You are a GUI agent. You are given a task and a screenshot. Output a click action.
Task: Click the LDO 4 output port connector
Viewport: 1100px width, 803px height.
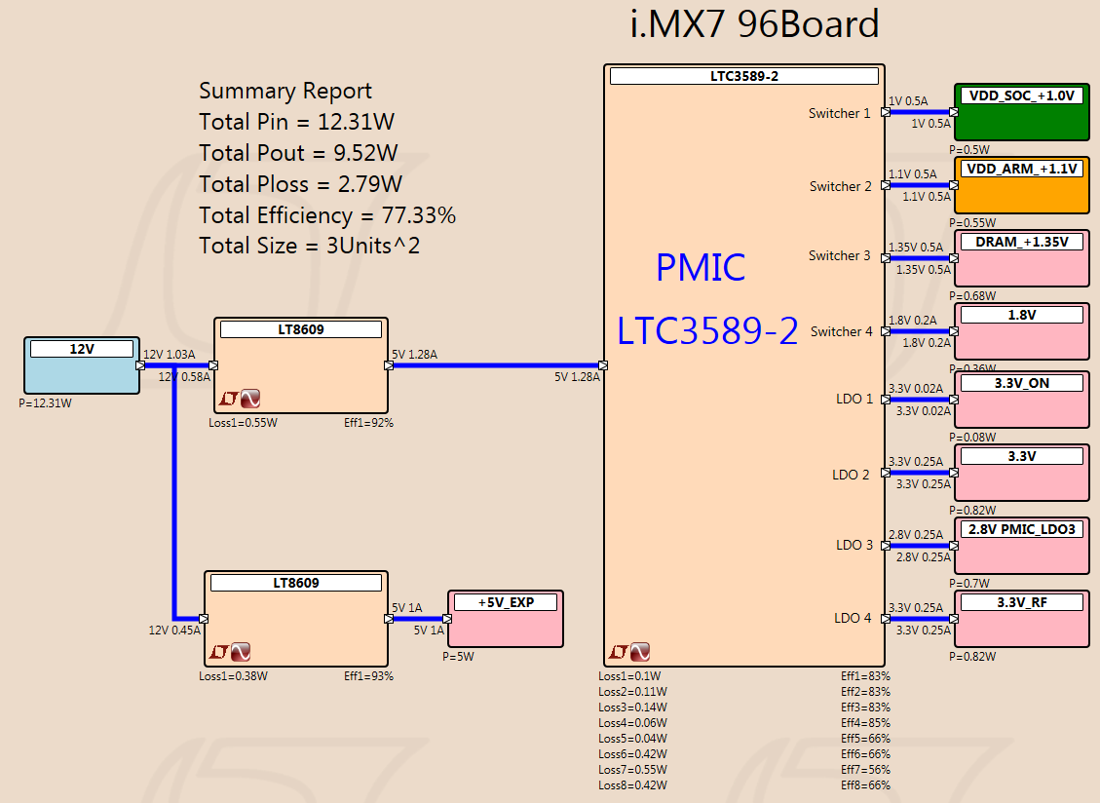tap(886, 619)
